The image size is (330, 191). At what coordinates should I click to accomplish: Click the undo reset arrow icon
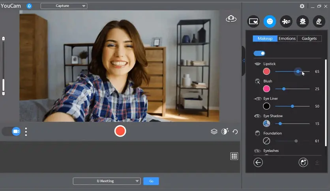click(x=235, y=131)
